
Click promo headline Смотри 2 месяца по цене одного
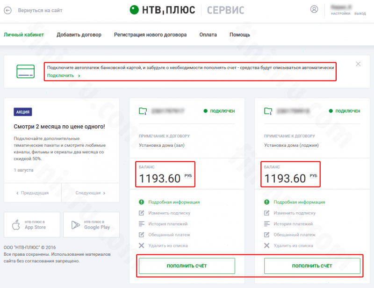click(x=59, y=127)
